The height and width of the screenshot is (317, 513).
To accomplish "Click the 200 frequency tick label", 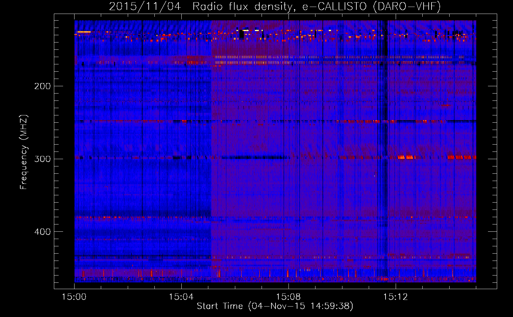I will pyautogui.click(x=42, y=86).
